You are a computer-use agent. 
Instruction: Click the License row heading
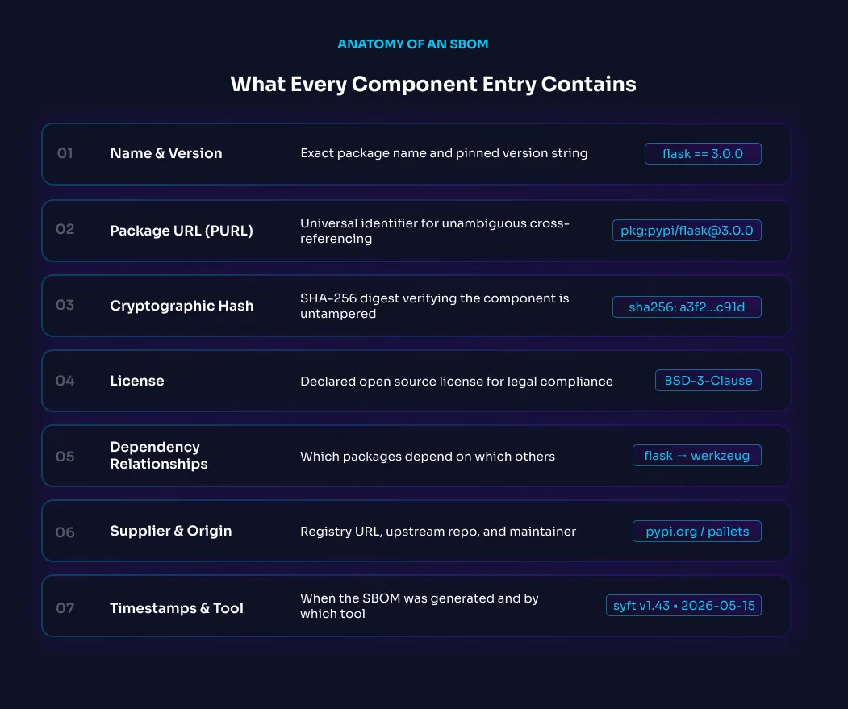click(x=137, y=381)
